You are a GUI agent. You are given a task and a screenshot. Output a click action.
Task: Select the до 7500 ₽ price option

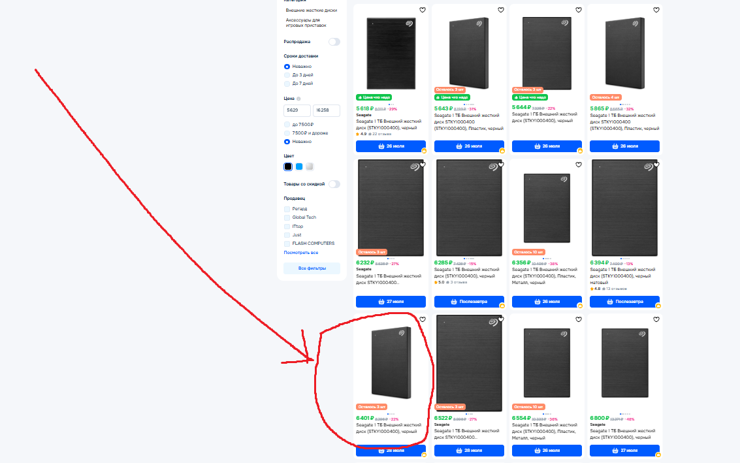click(x=287, y=125)
